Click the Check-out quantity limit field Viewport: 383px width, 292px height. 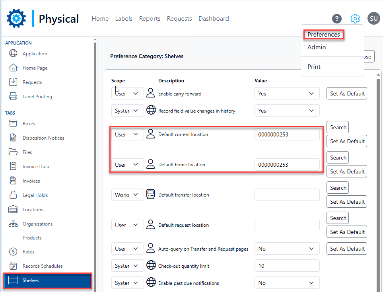(287, 266)
